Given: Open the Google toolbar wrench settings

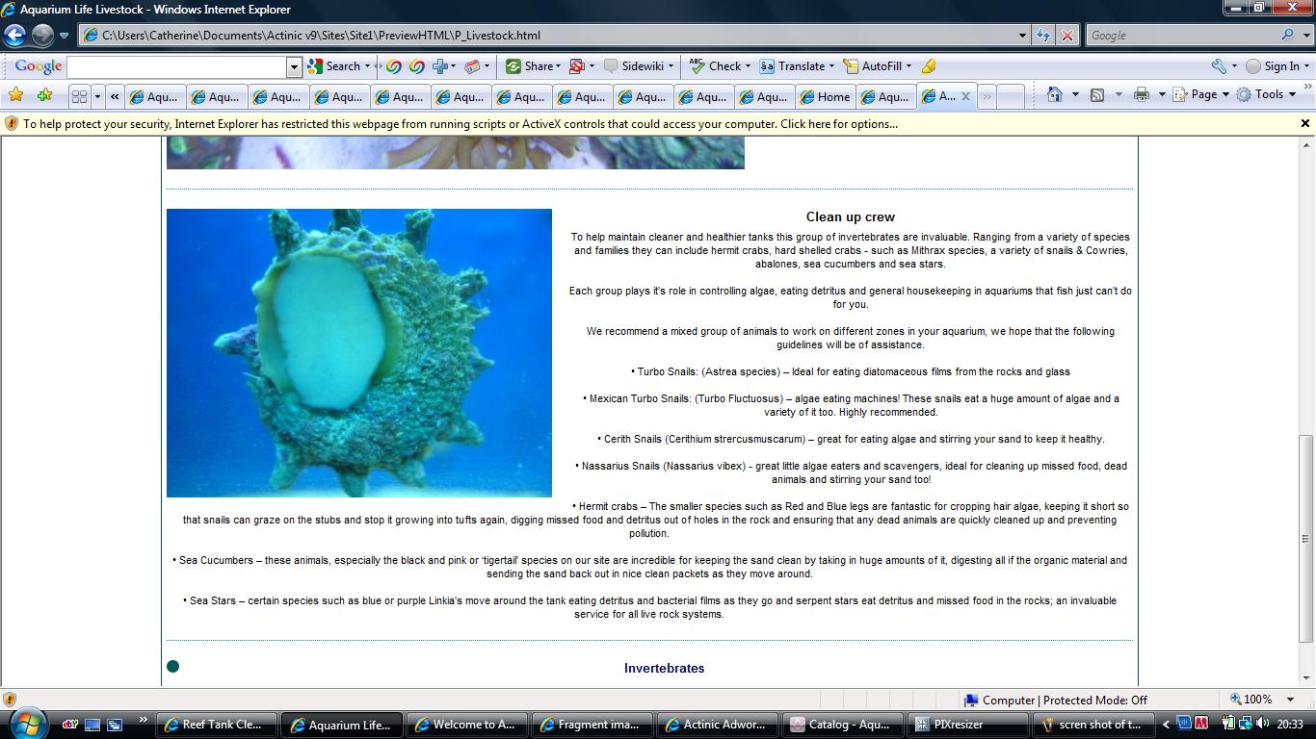Looking at the screenshot, I should tap(1219, 66).
